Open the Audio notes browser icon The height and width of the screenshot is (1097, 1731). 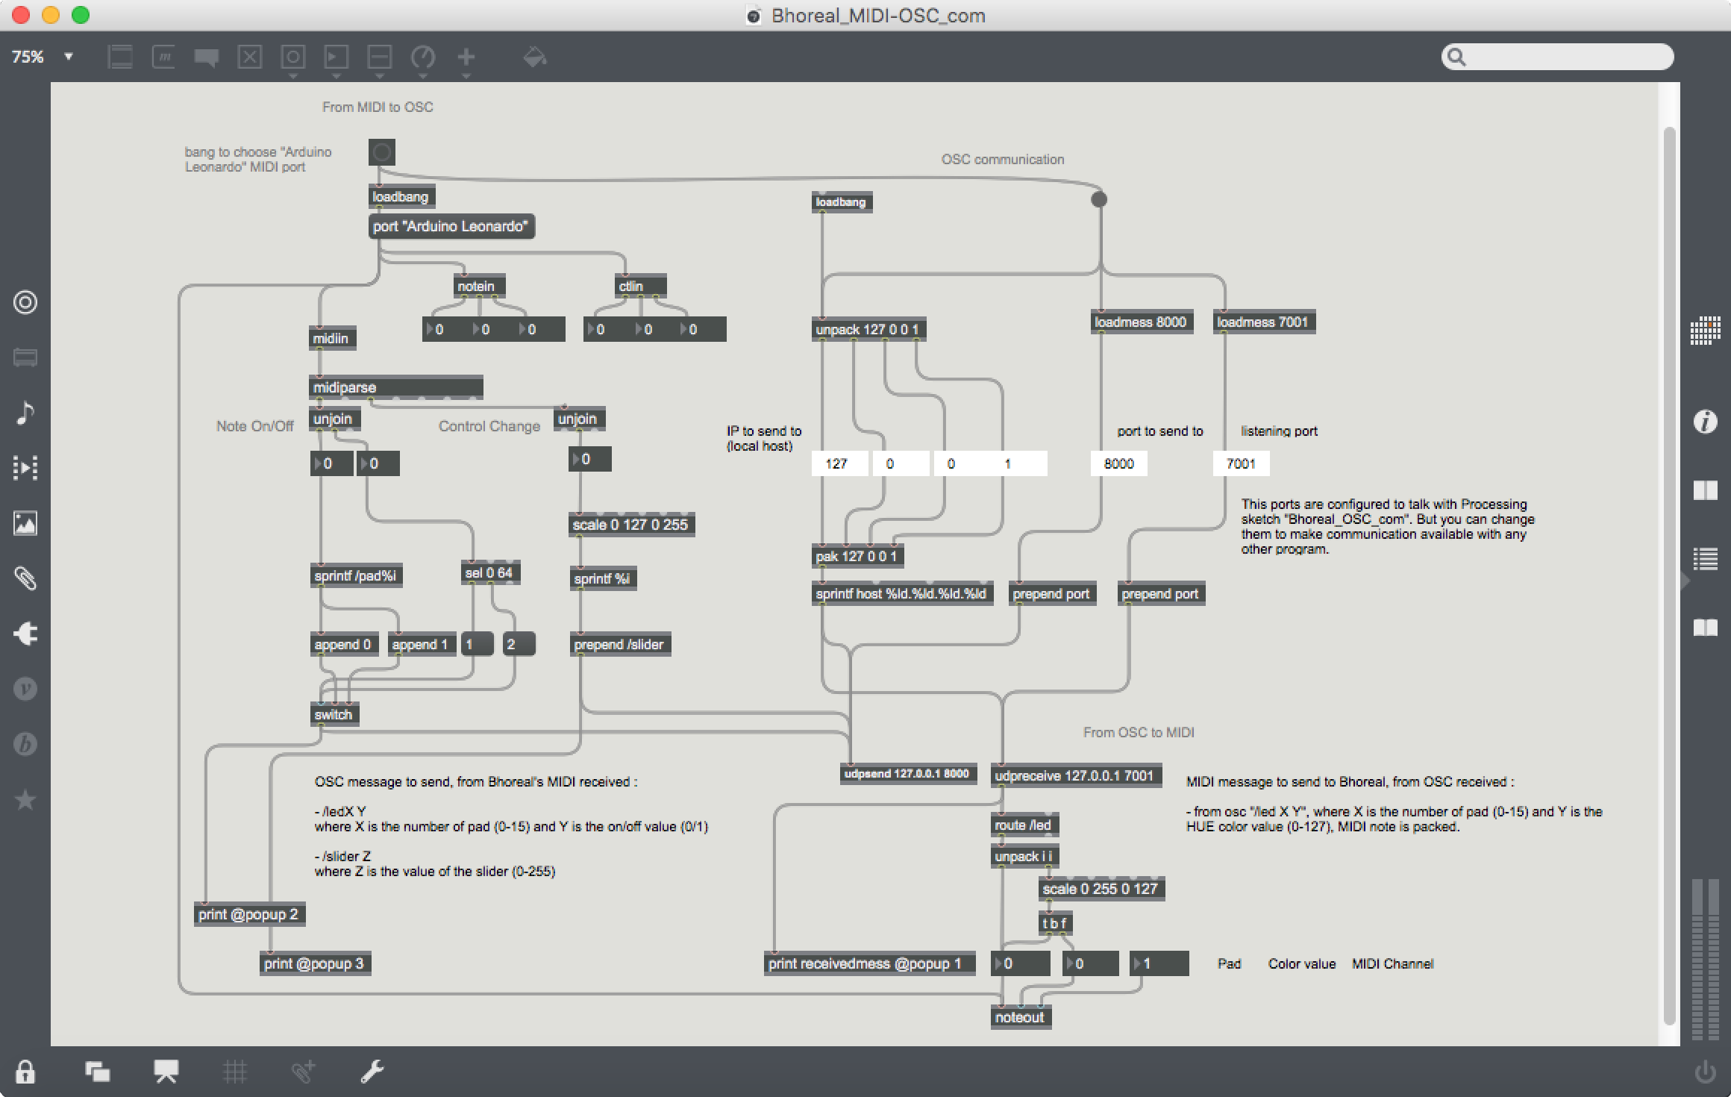(x=25, y=413)
